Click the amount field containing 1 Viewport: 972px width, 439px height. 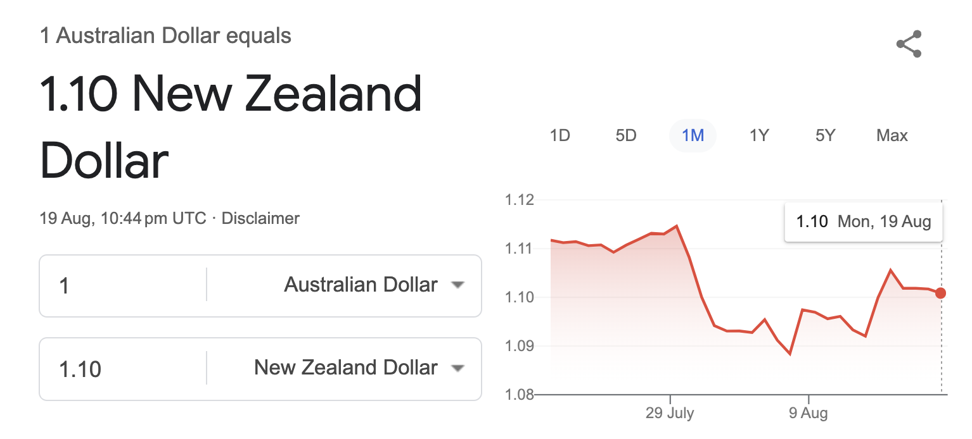(x=123, y=285)
